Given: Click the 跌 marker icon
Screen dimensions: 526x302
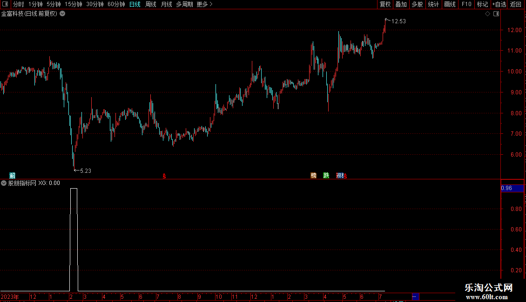Looking at the screenshot, I should point(326,176).
